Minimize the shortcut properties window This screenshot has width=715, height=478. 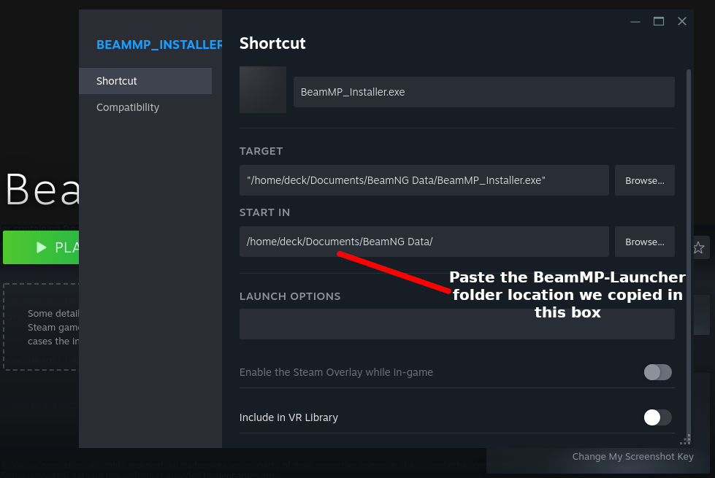635,21
